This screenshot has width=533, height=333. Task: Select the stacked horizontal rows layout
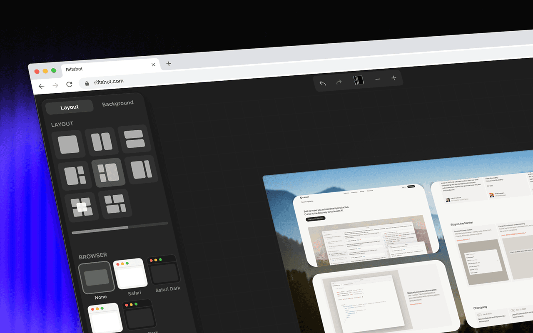pos(134,138)
